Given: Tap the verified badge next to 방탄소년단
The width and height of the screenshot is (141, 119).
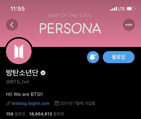Looking at the screenshot, I should tap(43, 73).
